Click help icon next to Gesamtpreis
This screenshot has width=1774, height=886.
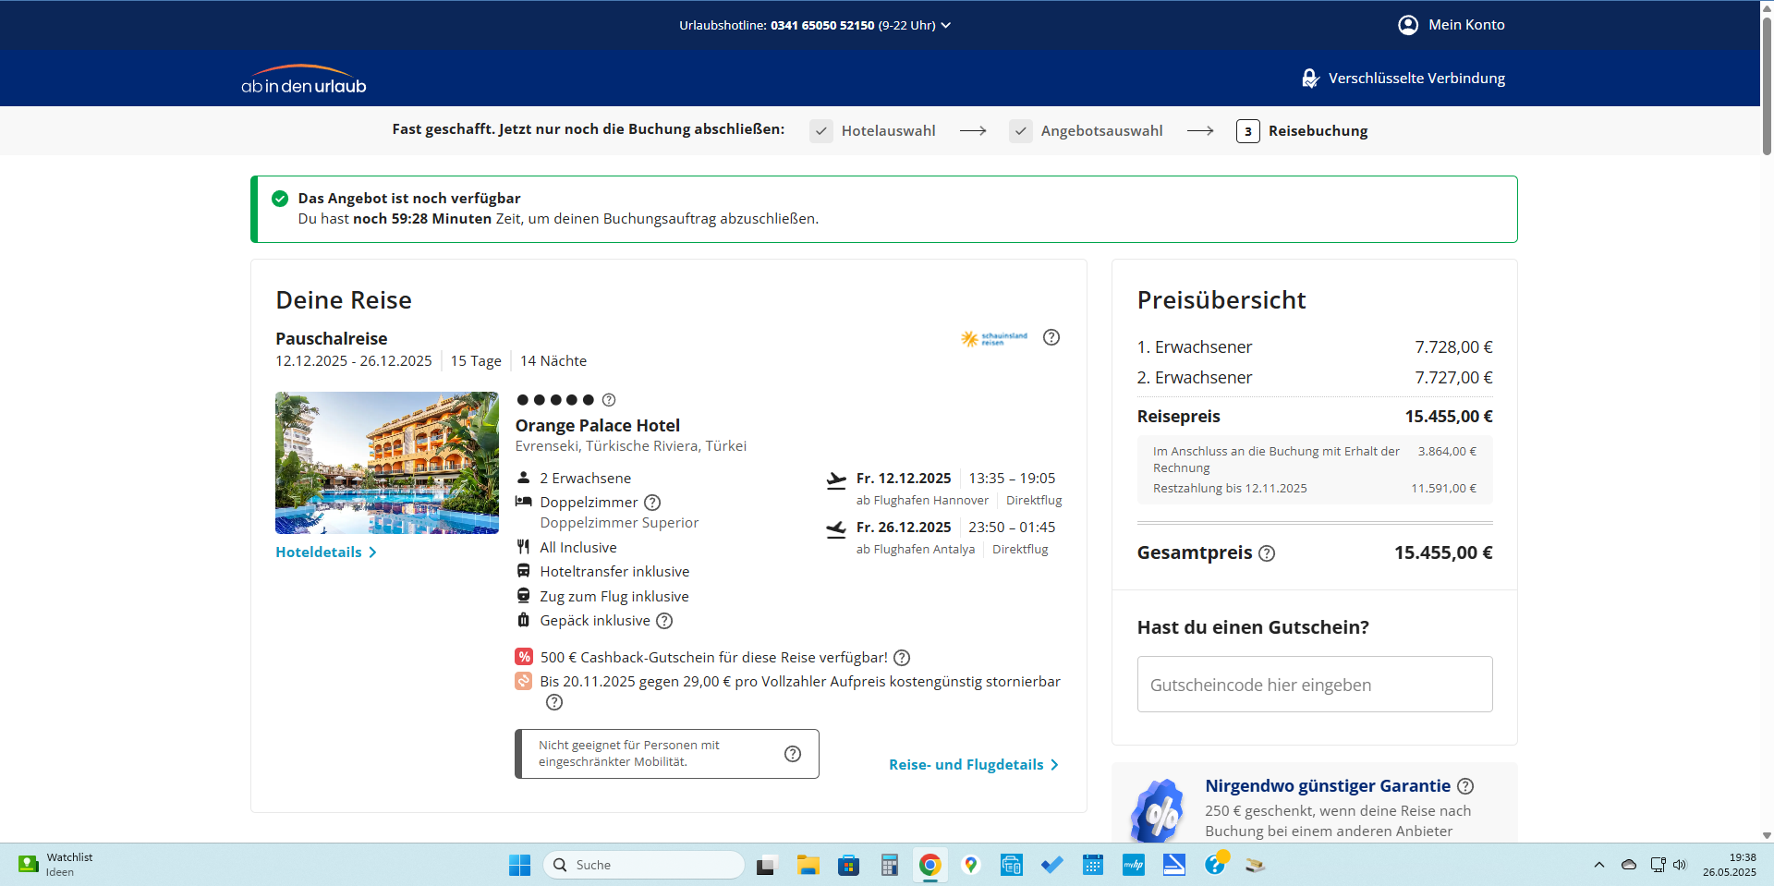coord(1267,553)
